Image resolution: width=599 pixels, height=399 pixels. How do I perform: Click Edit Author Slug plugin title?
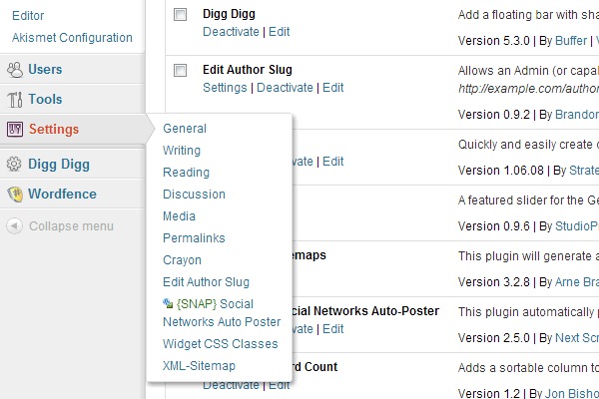[x=248, y=70]
